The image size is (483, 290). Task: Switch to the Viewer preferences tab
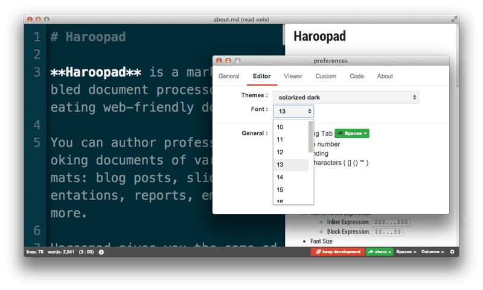click(293, 76)
